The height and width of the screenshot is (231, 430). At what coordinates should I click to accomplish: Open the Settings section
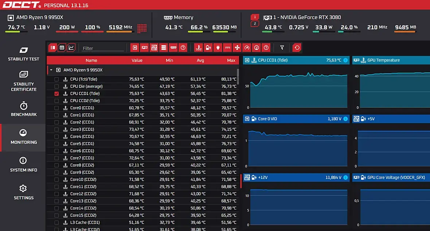click(24, 192)
